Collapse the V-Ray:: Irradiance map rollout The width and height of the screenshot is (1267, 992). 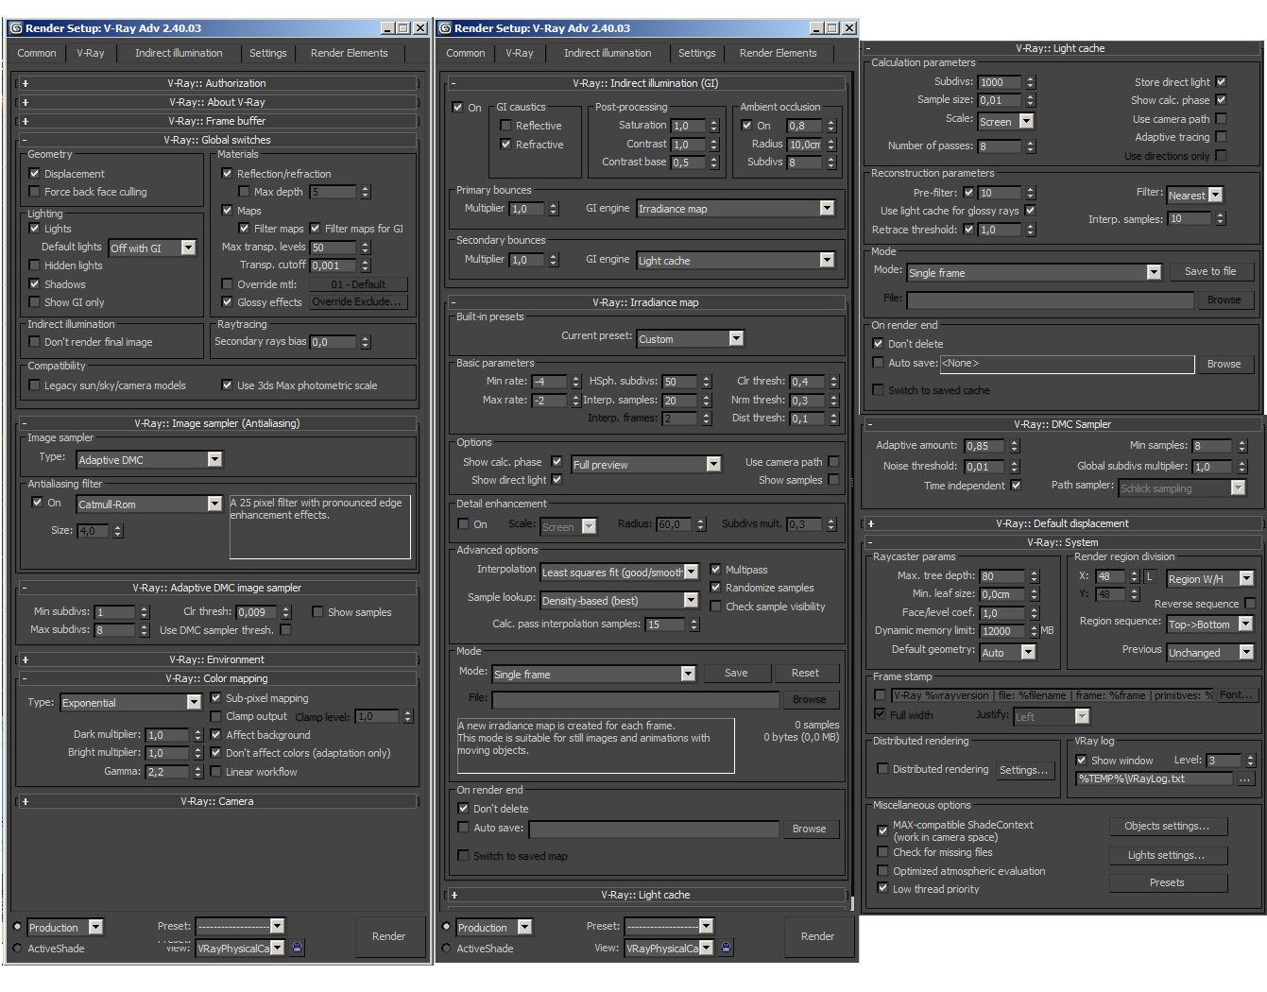coord(646,302)
